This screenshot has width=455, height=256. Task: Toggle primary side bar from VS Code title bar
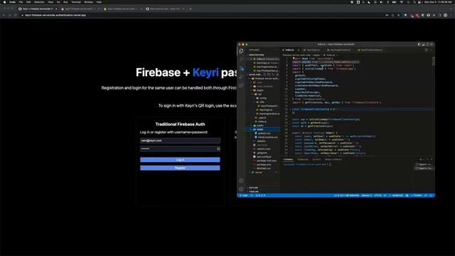419,44
